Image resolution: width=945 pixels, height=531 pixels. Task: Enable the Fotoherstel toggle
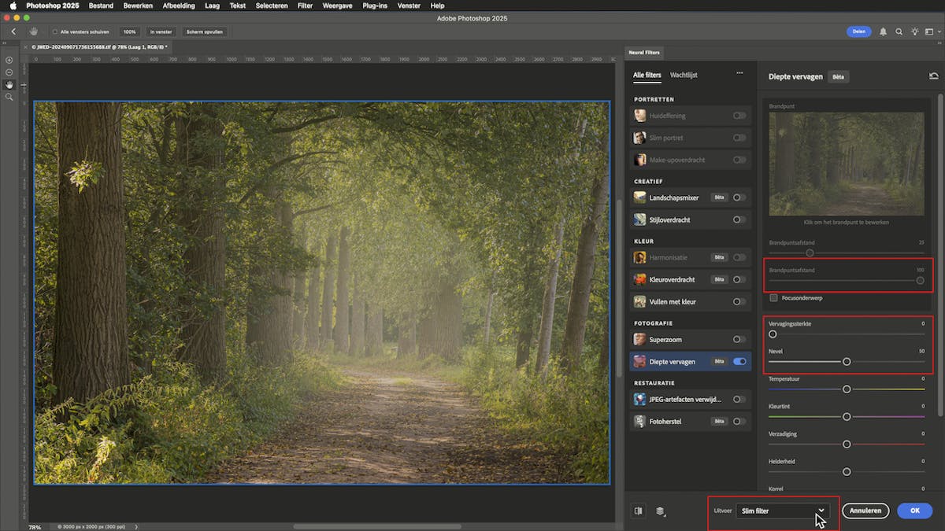(739, 421)
